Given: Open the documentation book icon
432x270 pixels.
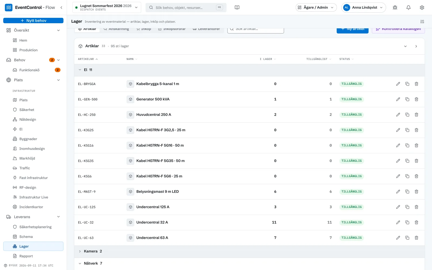Looking at the screenshot, I should 237,8.
